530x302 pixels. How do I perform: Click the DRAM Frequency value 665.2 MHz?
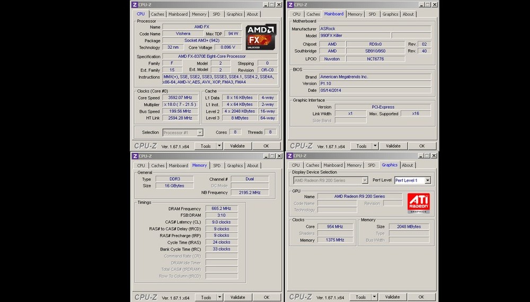222,209
